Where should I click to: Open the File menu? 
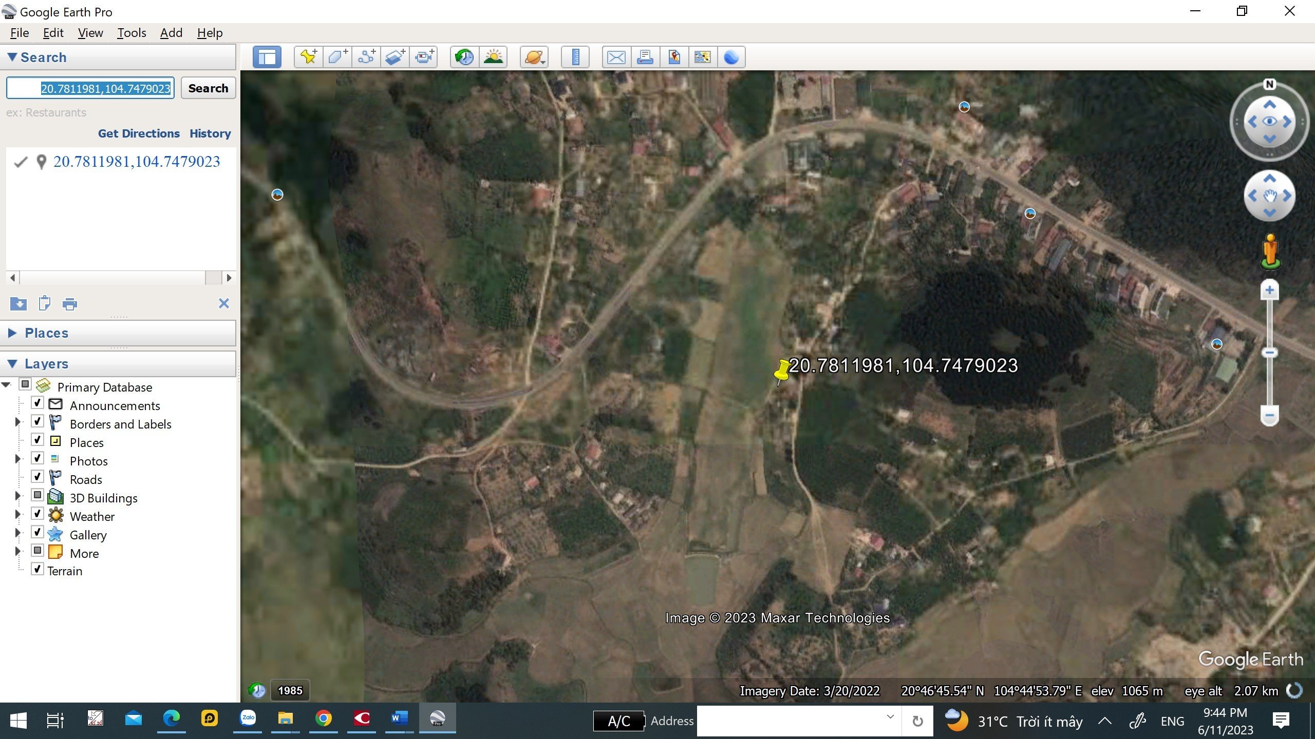tap(20, 33)
